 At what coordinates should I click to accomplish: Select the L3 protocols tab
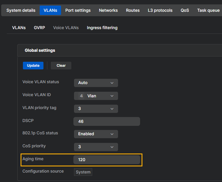[160, 10]
